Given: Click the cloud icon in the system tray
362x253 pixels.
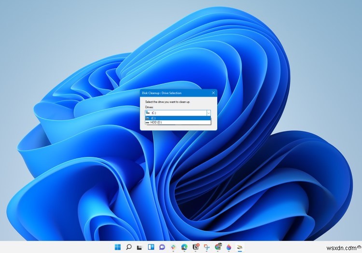Looking at the screenshot, I should click(359, 247).
